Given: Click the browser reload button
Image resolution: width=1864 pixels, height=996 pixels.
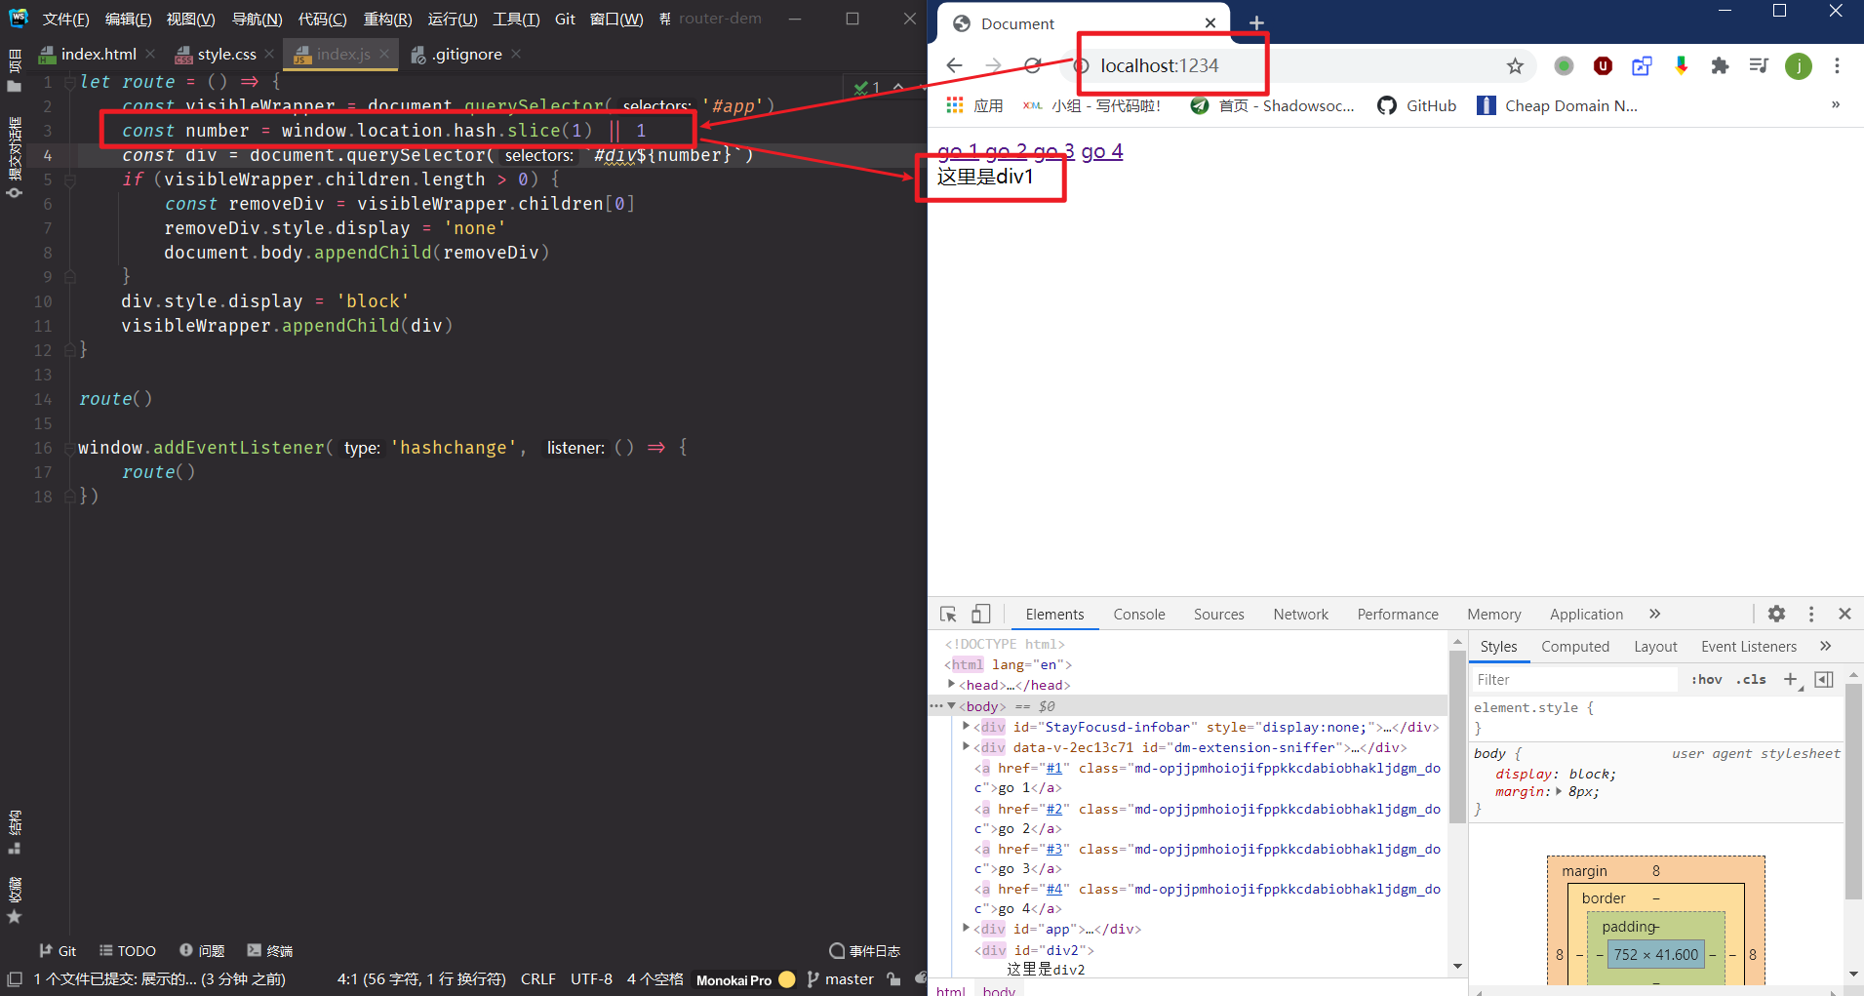Looking at the screenshot, I should tap(1032, 65).
